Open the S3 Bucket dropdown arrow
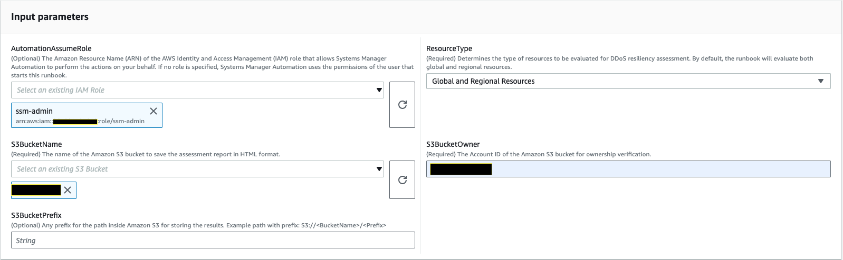This screenshot has width=843, height=260. tap(379, 169)
